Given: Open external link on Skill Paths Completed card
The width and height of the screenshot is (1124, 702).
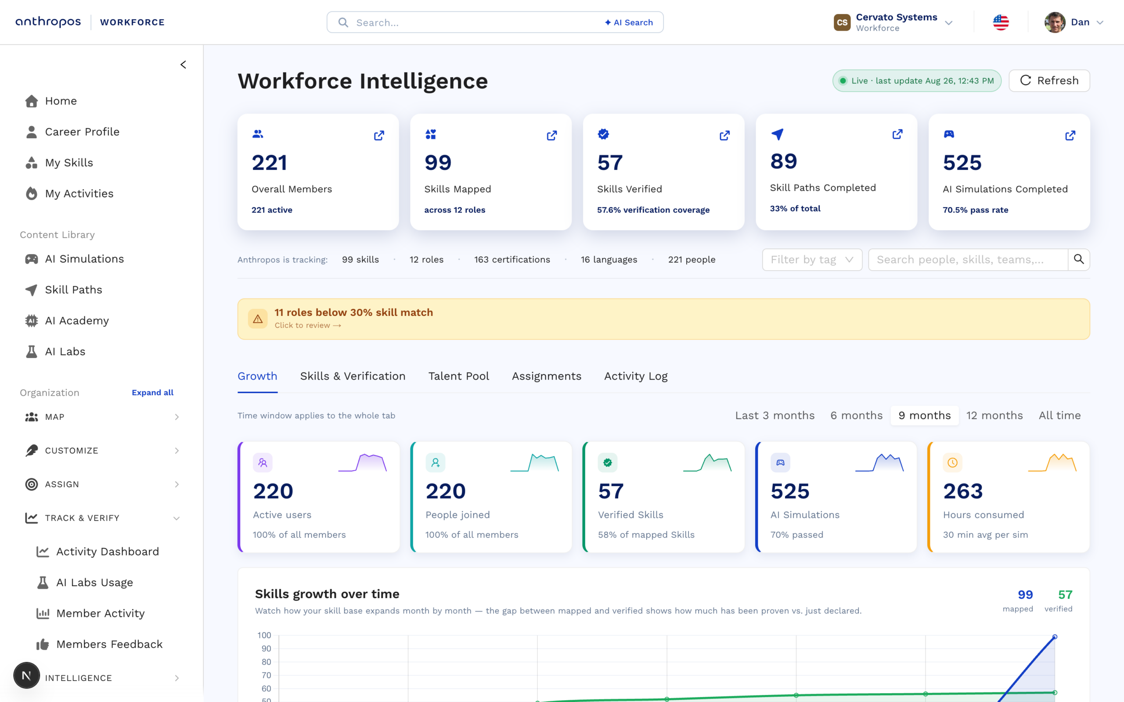Looking at the screenshot, I should [897, 134].
